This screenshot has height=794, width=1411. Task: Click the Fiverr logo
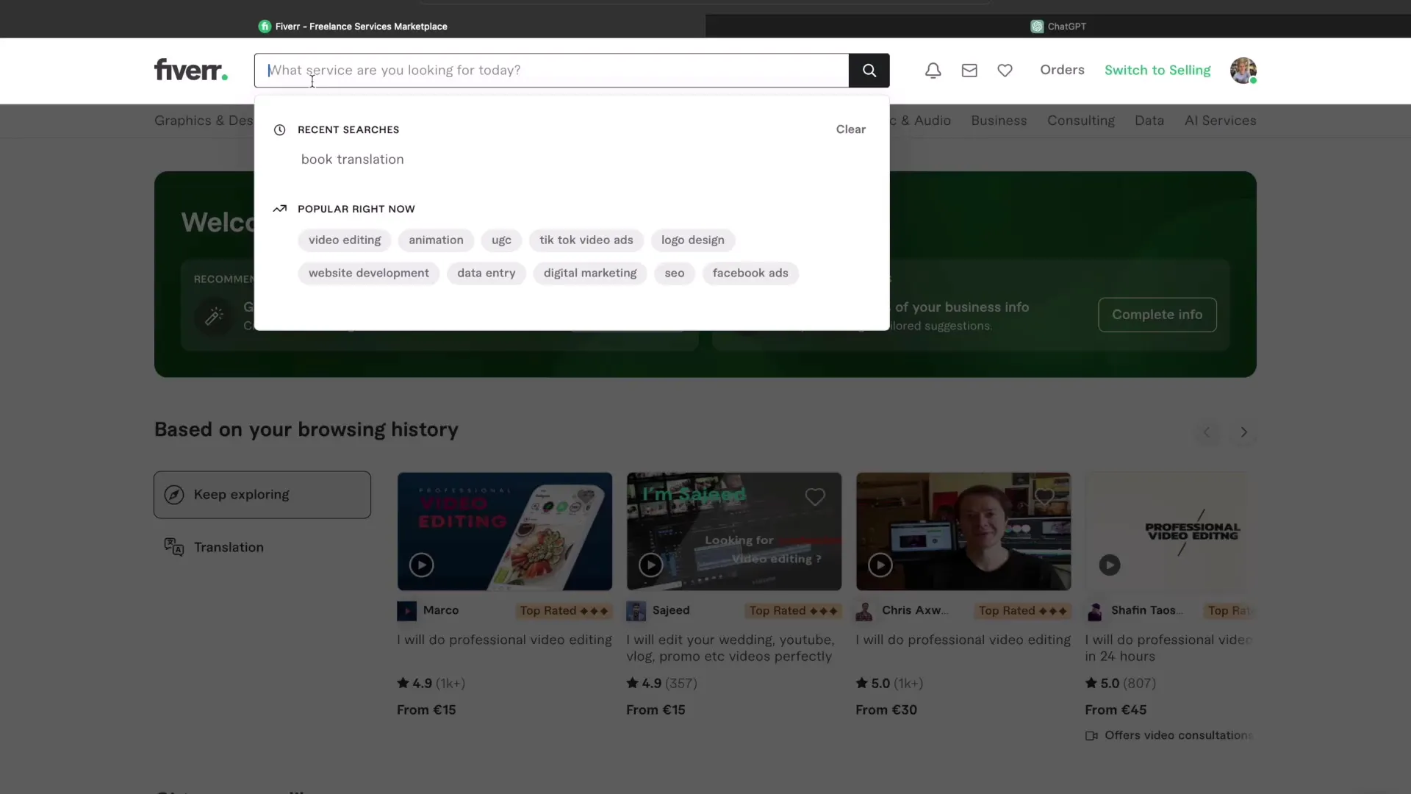[x=191, y=70]
